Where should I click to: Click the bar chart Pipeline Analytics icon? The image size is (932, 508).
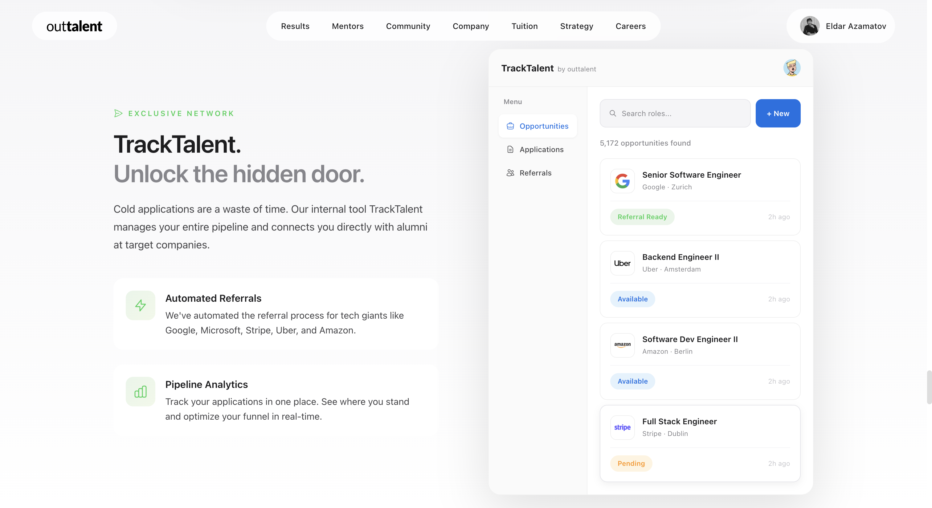(x=140, y=391)
